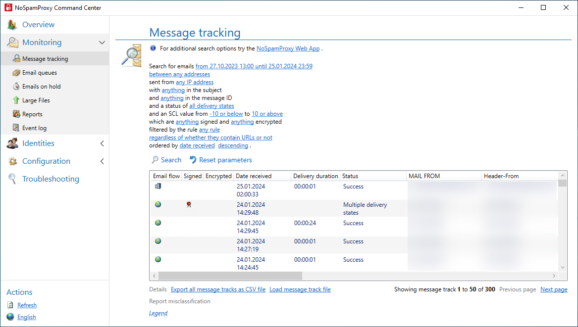The height and width of the screenshot is (327, 578).
Task: Click the Event log icon
Action: 16,128
